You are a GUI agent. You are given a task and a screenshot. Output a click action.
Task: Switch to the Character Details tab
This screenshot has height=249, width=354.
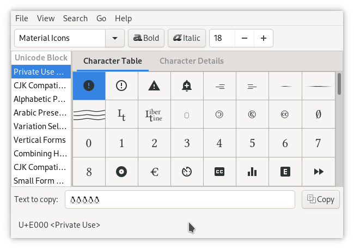(192, 61)
